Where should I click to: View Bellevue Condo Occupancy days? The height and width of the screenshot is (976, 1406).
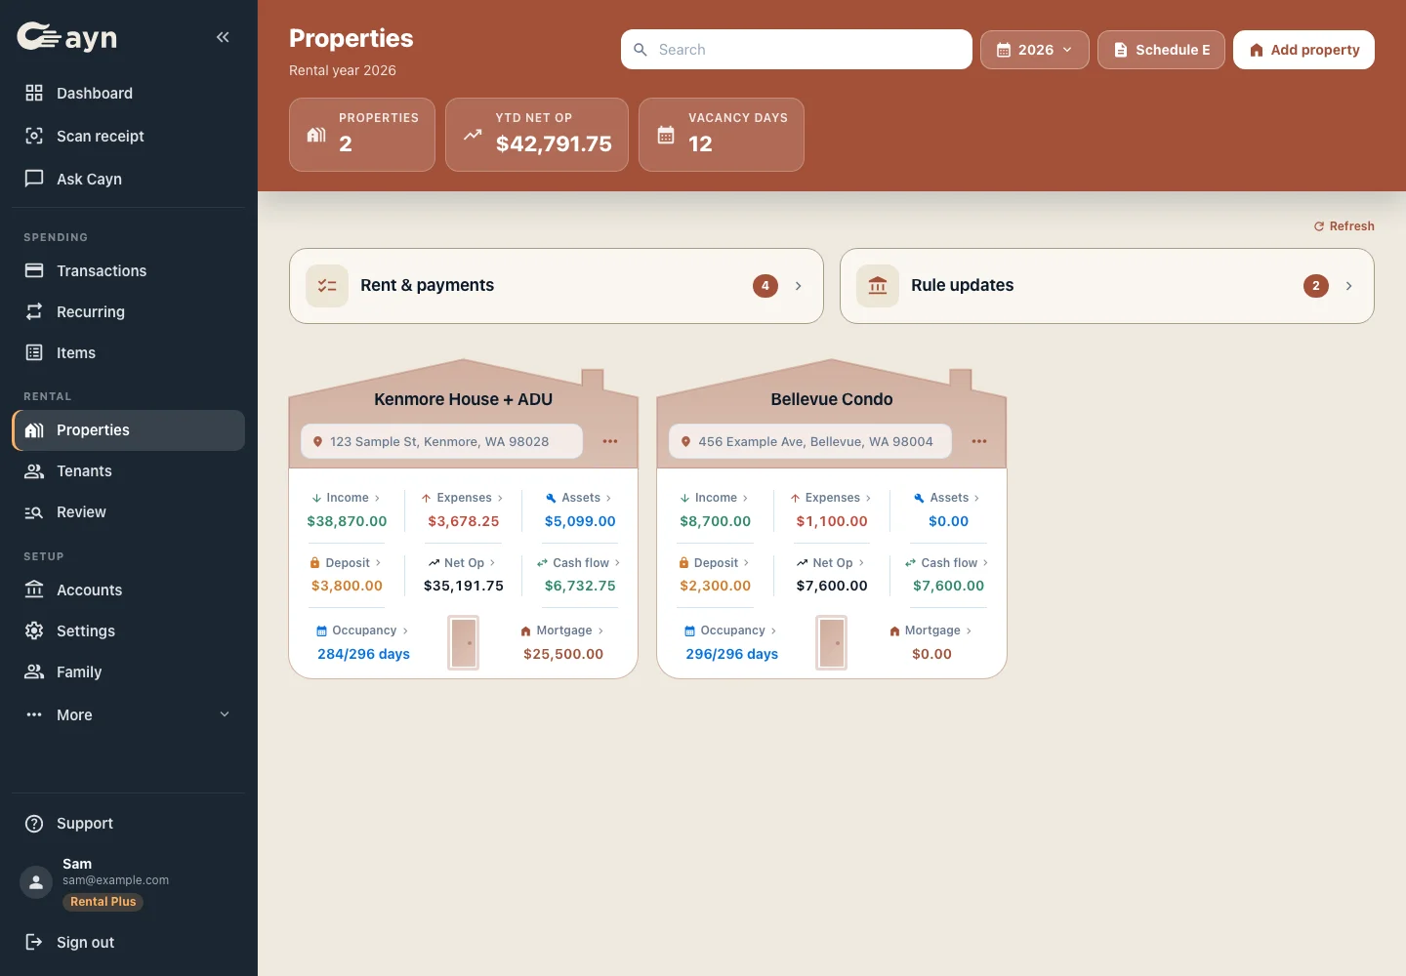[732, 643]
